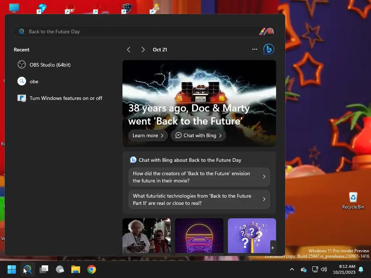Click the Oct 21 date label
This screenshot has height=278, width=371.
tap(160, 50)
